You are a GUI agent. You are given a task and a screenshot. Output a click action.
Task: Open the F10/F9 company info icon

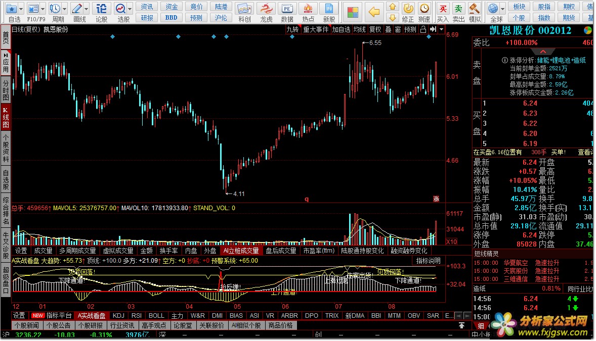coord(33,9)
